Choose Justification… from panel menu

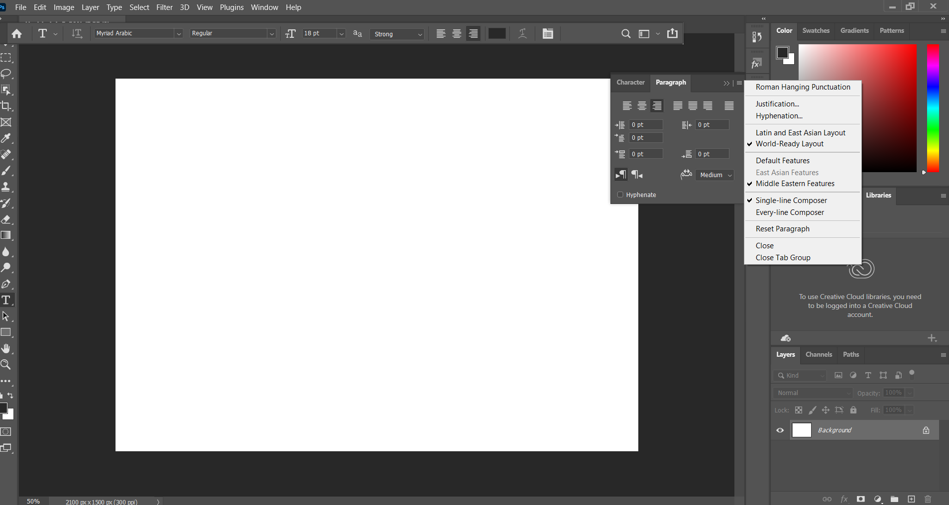[777, 104]
